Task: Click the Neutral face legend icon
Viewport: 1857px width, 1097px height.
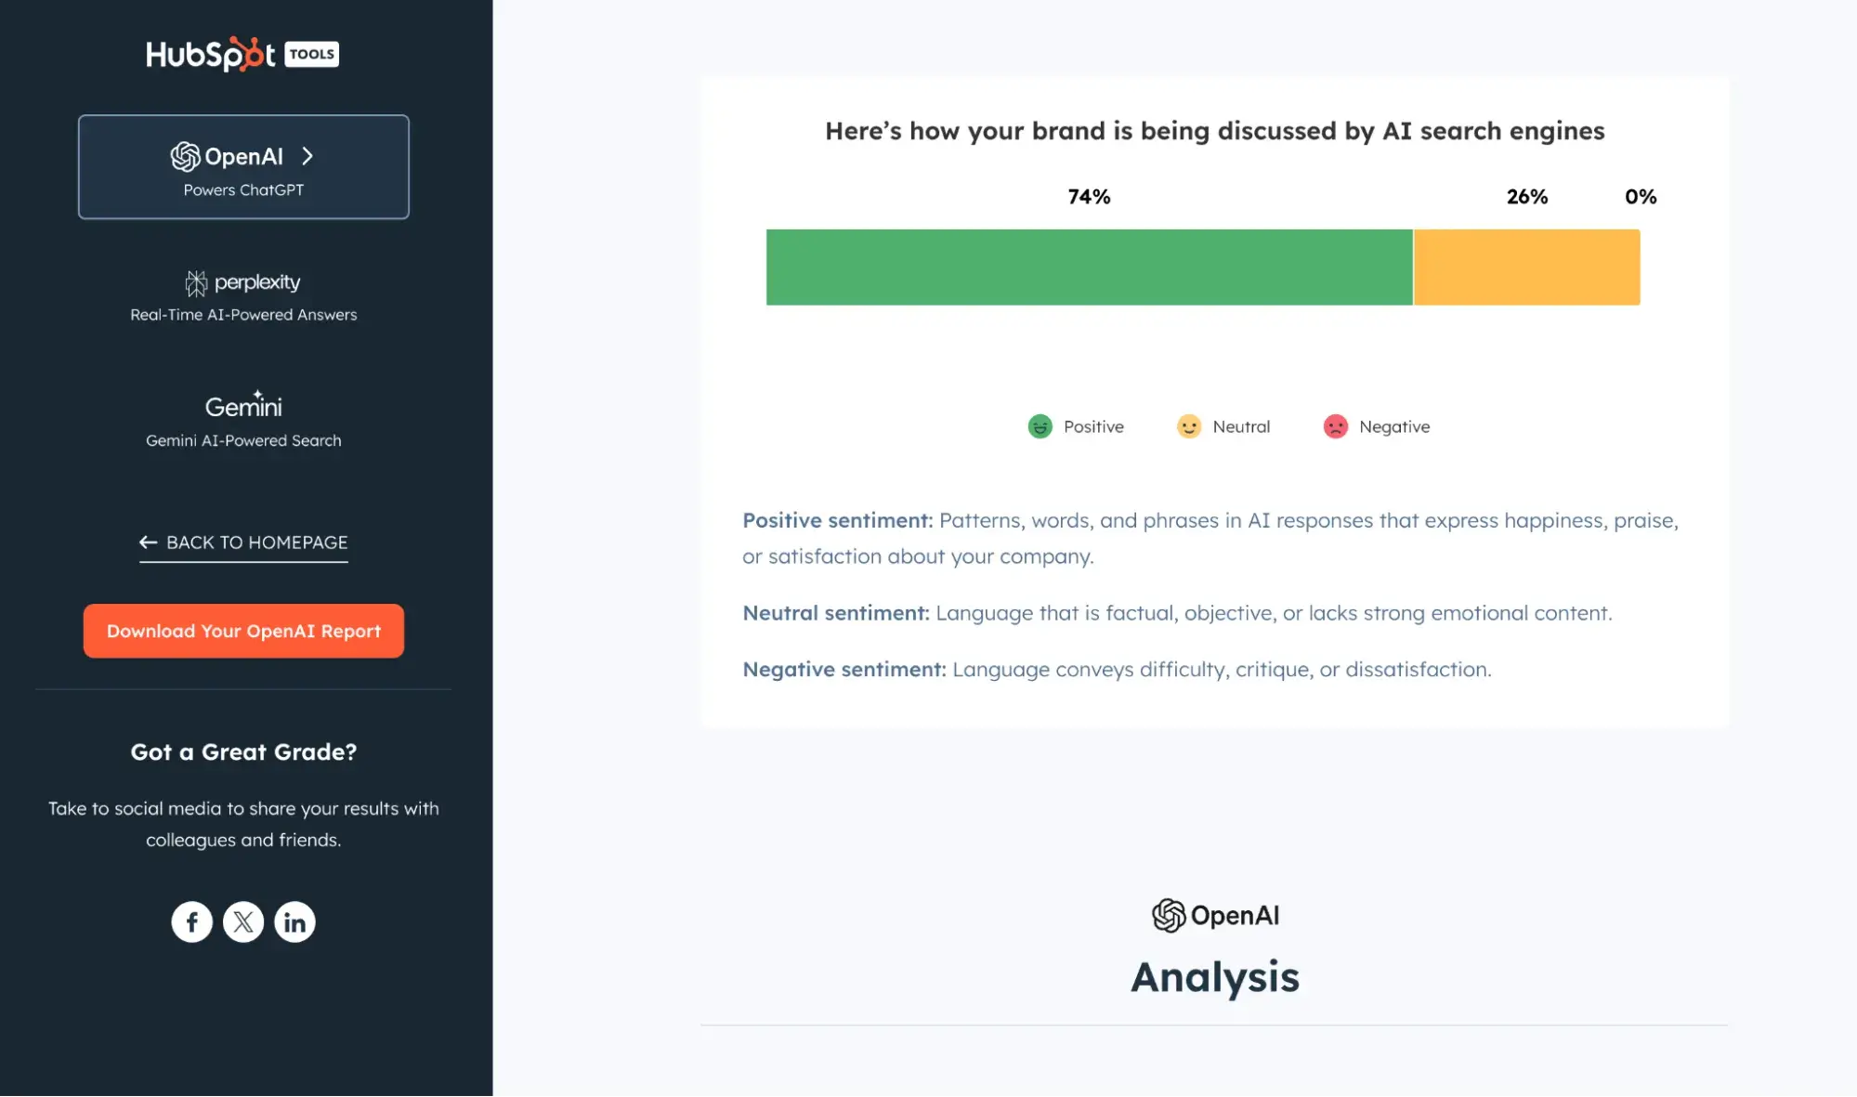Action: (x=1189, y=426)
